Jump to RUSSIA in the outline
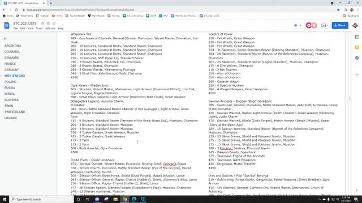The image size is (362, 203). [10, 88]
